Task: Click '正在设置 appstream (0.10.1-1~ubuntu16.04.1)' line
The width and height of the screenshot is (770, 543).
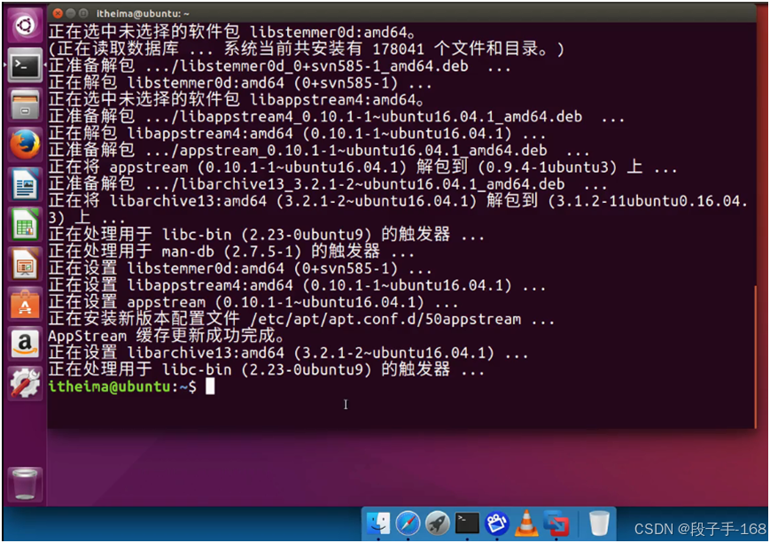Action: click(253, 302)
